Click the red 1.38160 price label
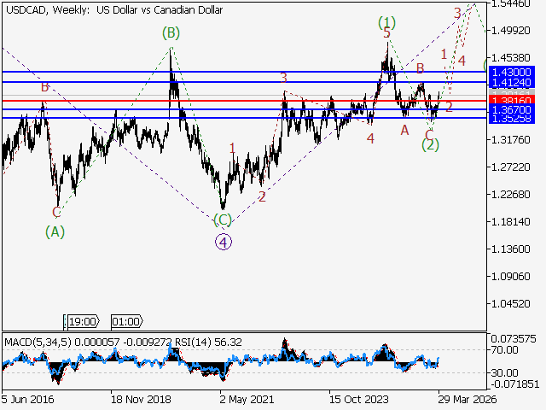The width and height of the screenshot is (546, 410). pyautogui.click(x=512, y=100)
